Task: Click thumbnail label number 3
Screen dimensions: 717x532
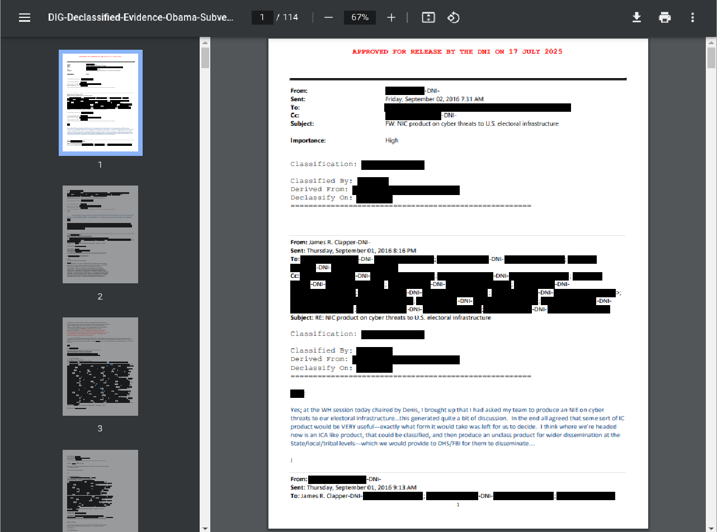Action: [100, 429]
